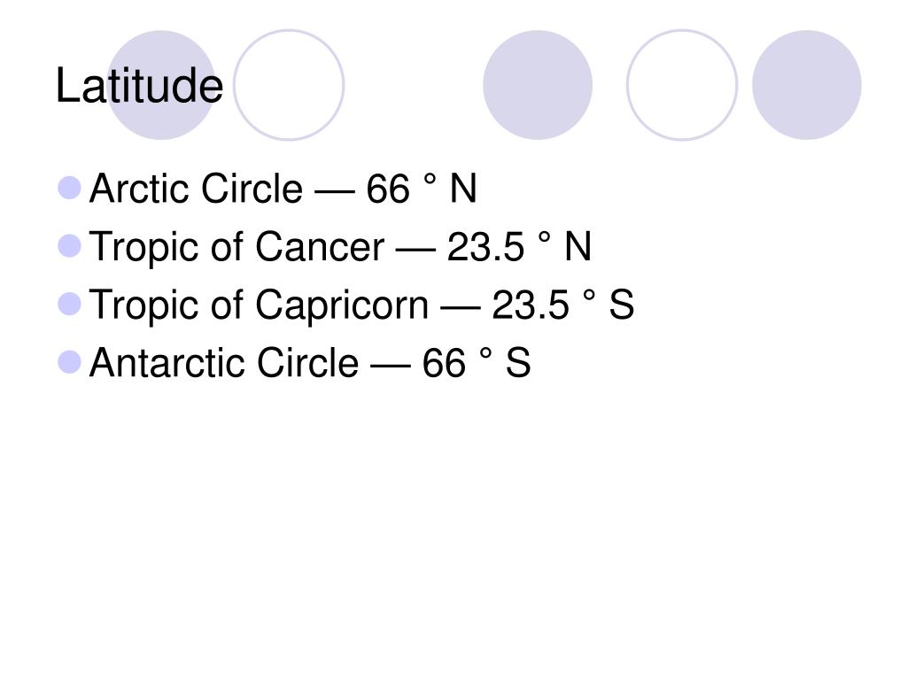Select the Antarctic Circle bullet text
Image resolution: width=907 pixels, height=680 pixels.
pyautogui.click(x=310, y=363)
